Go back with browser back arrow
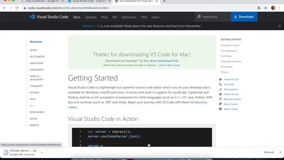 [4, 8]
